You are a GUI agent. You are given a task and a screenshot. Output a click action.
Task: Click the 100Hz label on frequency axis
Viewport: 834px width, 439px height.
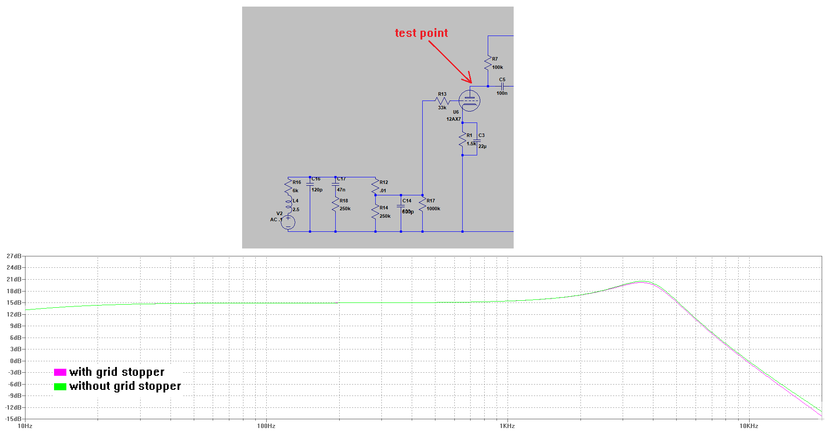click(266, 426)
